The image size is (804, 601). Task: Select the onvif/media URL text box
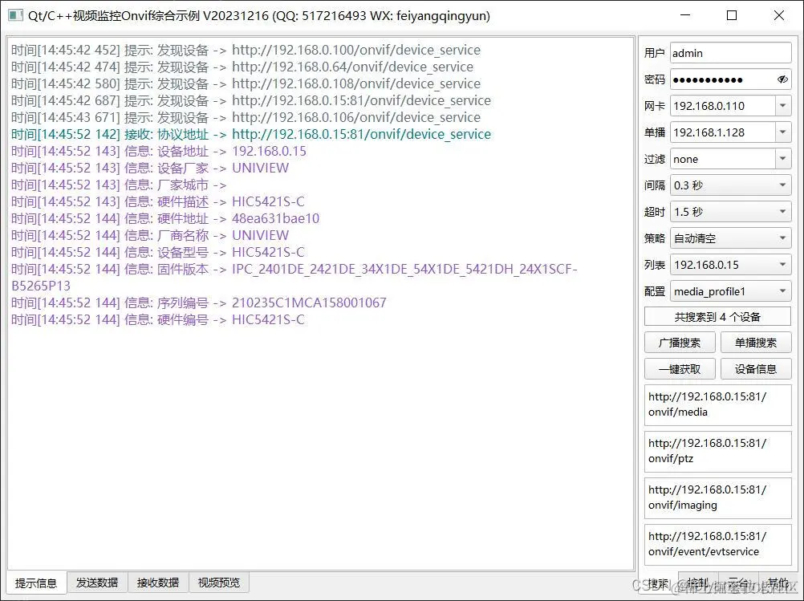(717, 405)
